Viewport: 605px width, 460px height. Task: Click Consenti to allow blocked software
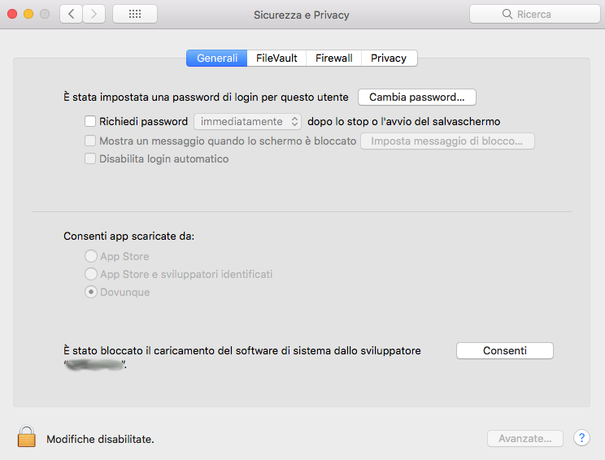pyautogui.click(x=505, y=350)
